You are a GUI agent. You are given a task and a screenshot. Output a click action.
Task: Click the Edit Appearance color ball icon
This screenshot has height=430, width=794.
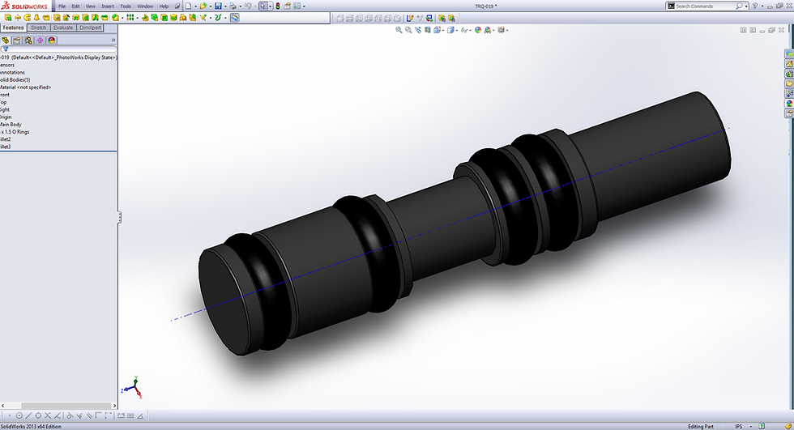477,30
